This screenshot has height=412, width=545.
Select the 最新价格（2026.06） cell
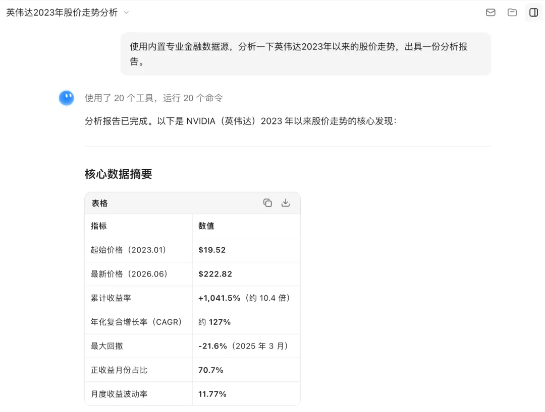(x=138, y=274)
